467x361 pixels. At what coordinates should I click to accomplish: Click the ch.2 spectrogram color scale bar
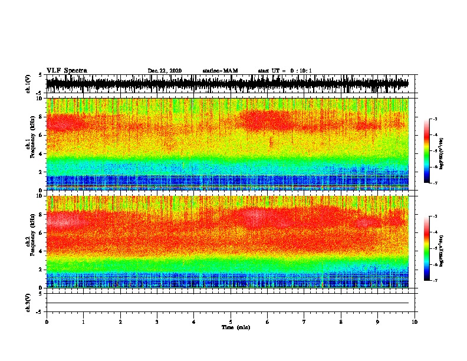(x=426, y=248)
